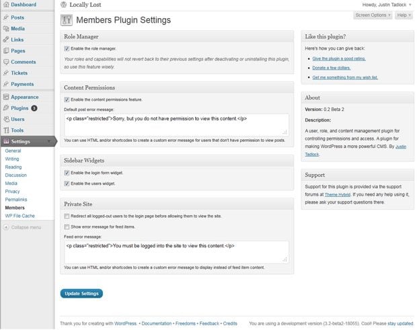Open the Appearance menu
Viewport: 417px width, 330px height.
coord(24,97)
